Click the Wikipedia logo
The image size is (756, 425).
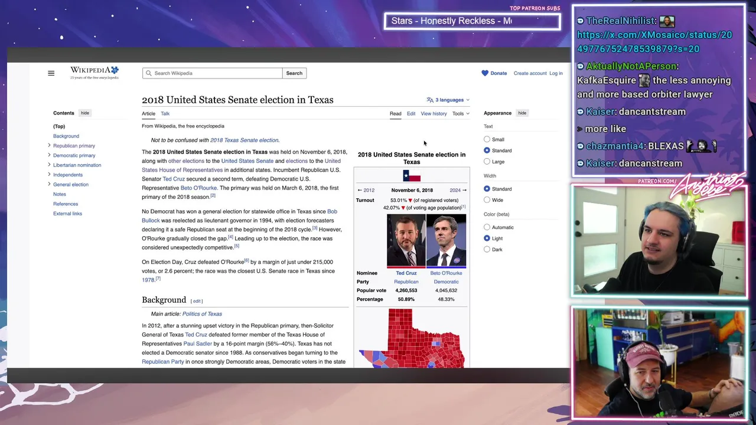tap(94, 73)
